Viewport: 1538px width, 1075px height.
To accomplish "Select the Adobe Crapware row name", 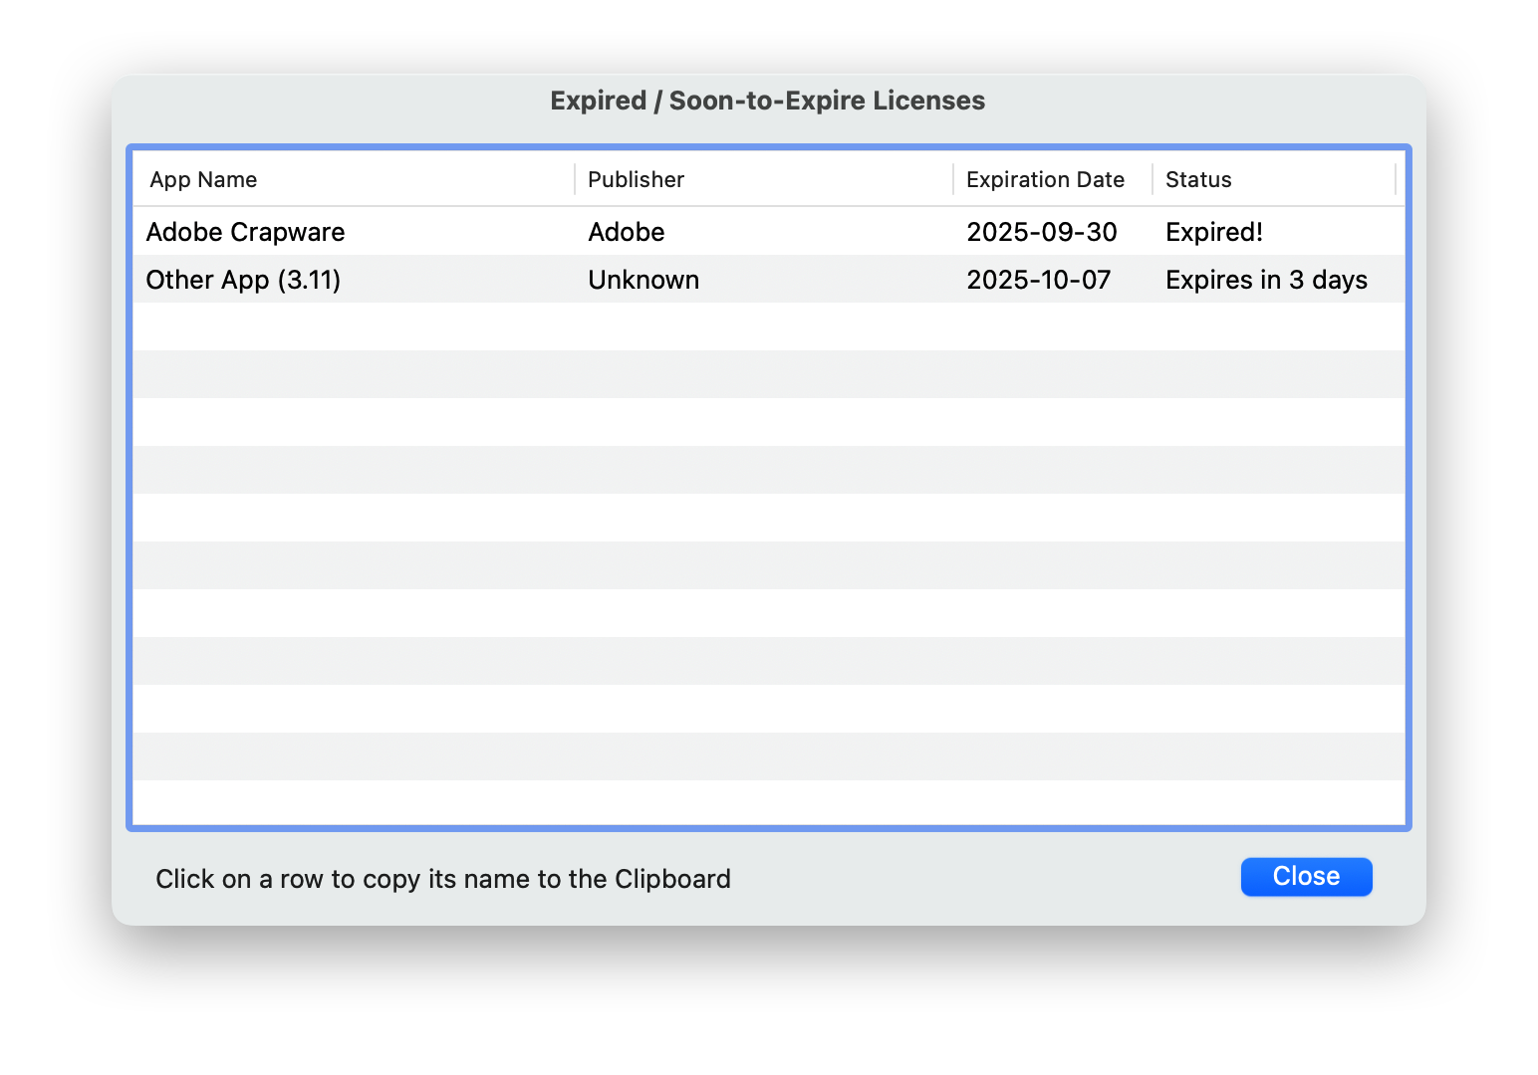I will [245, 232].
